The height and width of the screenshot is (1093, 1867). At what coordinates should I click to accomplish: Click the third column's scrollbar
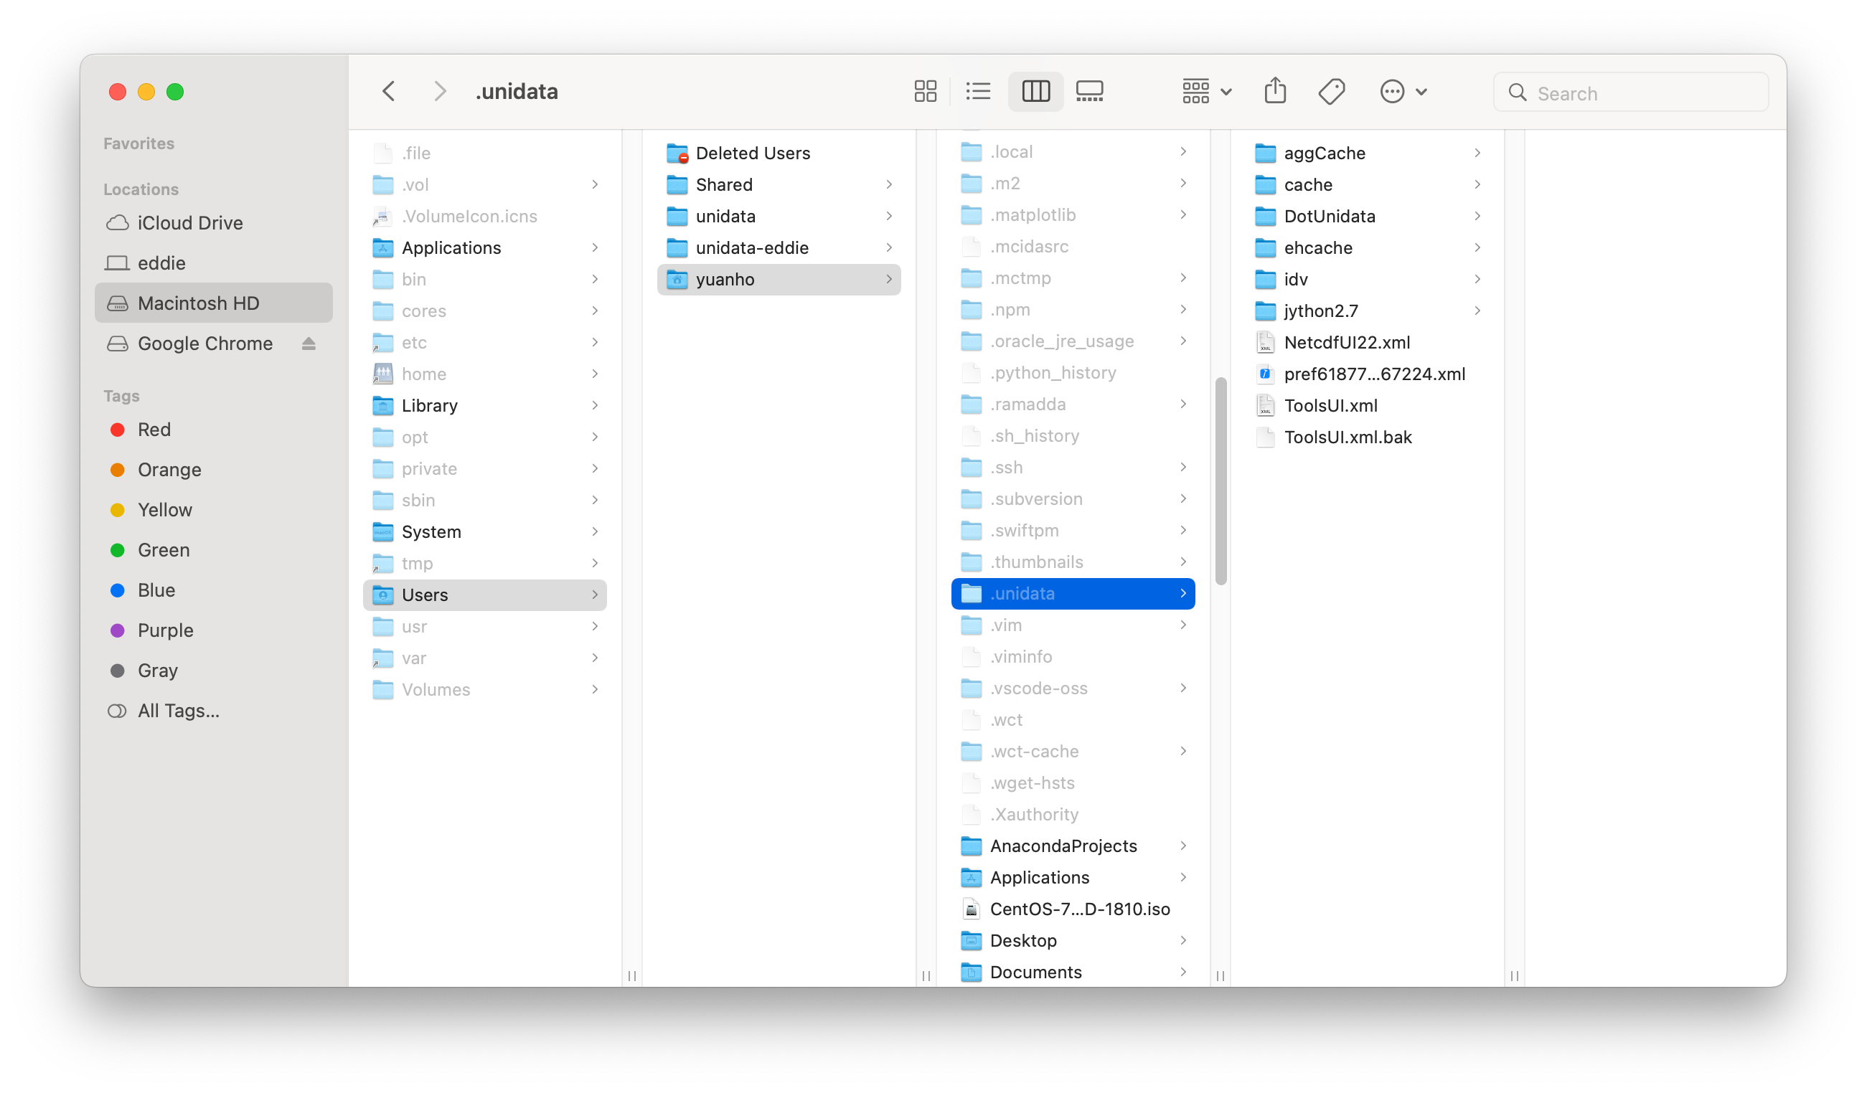click(x=1221, y=481)
